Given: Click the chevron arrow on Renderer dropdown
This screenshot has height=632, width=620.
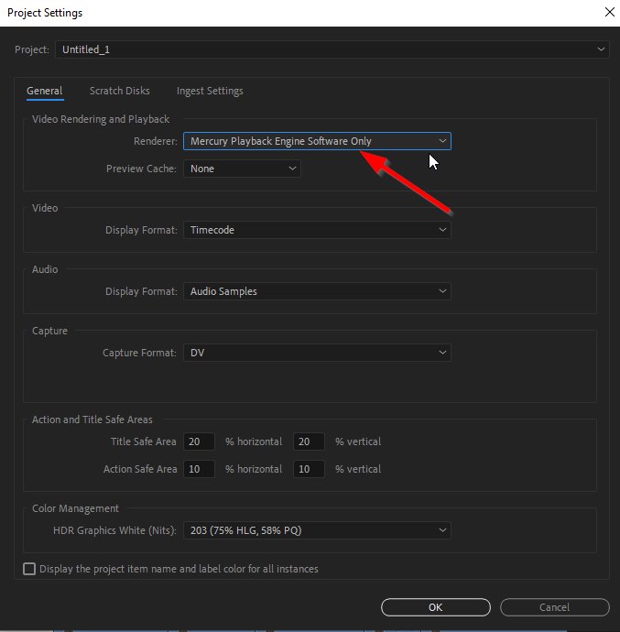Looking at the screenshot, I should (442, 141).
